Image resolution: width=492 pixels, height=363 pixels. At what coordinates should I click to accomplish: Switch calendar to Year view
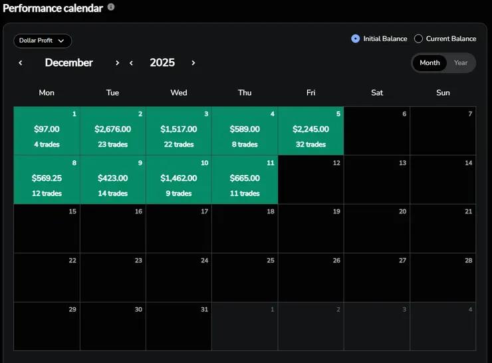point(461,63)
